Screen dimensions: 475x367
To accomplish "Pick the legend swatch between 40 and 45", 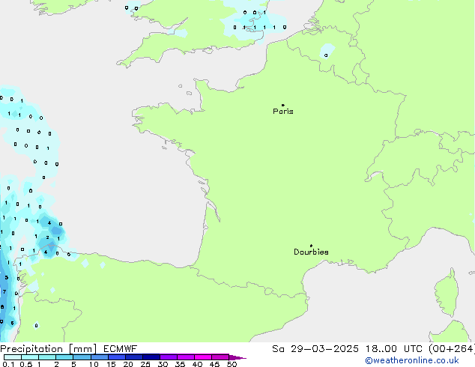I will pos(203,357).
